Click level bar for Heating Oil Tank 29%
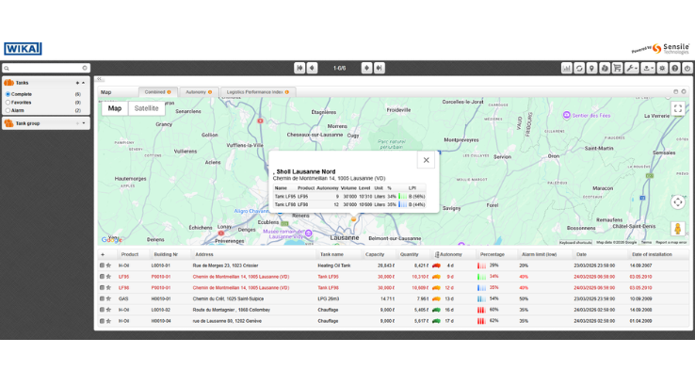This screenshot has width=695, height=386. (x=481, y=265)
